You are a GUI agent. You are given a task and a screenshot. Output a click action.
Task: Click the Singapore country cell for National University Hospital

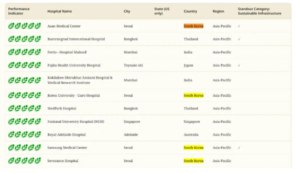tap(192, 121)
